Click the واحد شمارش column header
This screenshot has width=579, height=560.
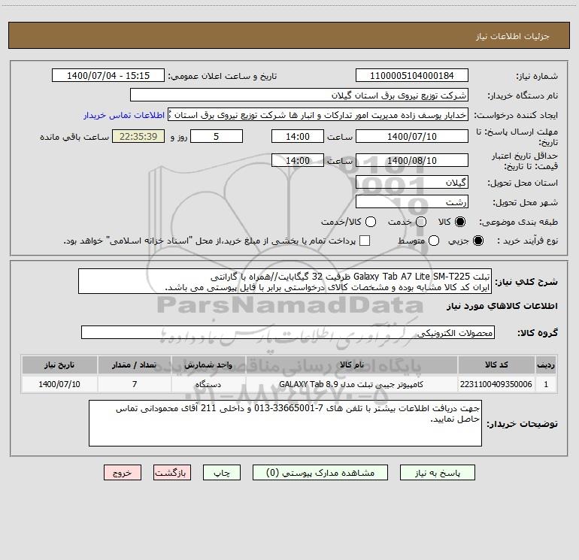pyautogui.click(x=208, y=365)
